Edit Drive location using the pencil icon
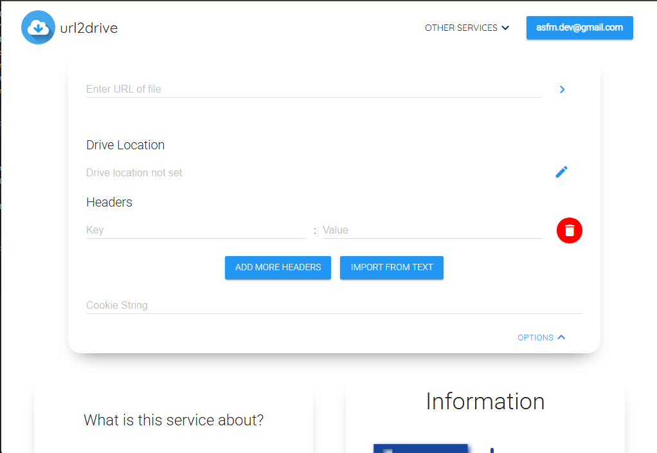The width and height of the screenshot is (657, 453). [x=561, y=171]
